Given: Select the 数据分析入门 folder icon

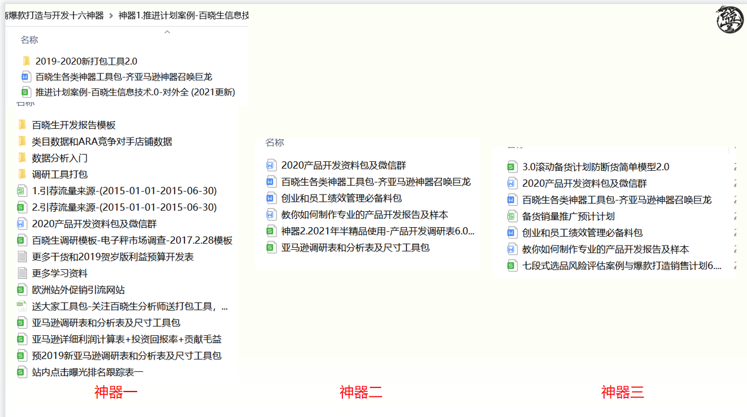Looking at the screenshot, I should 22,158.
